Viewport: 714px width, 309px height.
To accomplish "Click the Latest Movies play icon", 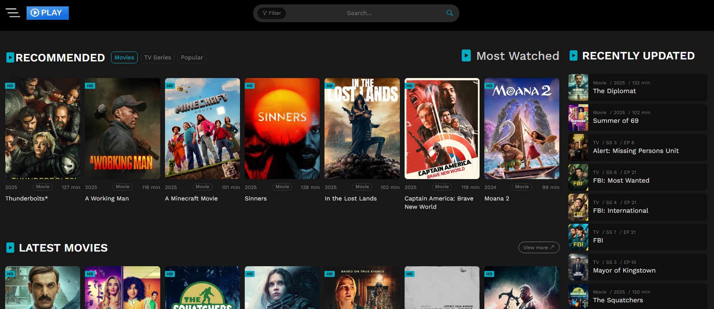I will pyautogui.click(x=10, y=248).
